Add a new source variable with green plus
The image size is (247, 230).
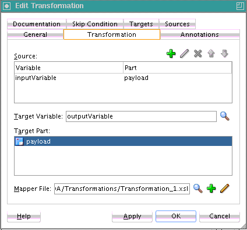171,54
